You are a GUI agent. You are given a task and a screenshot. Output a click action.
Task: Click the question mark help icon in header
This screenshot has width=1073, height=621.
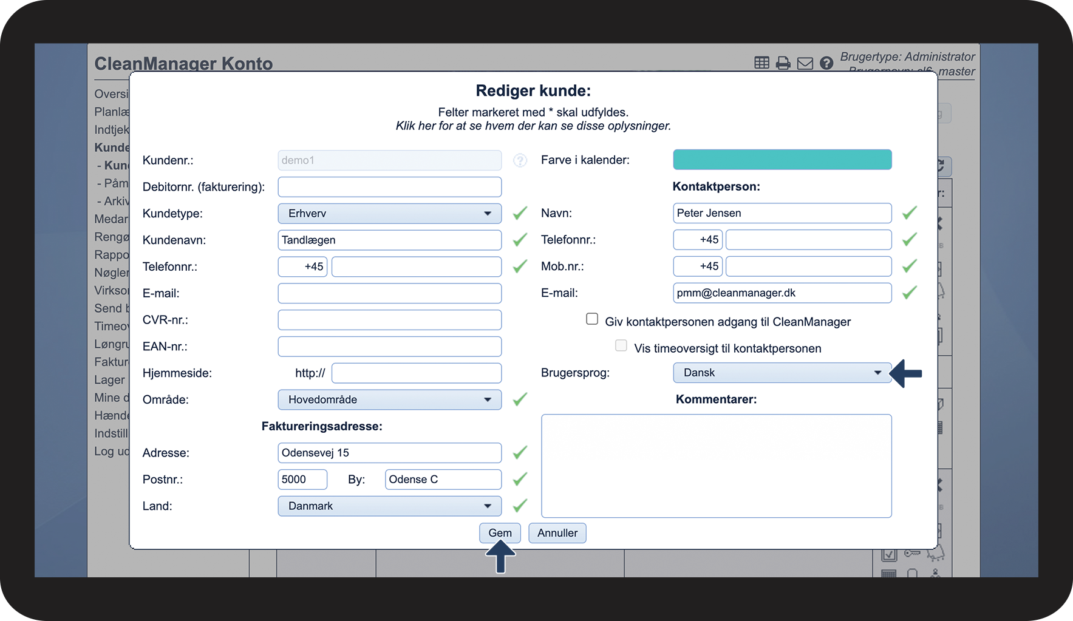pos(826,63)
